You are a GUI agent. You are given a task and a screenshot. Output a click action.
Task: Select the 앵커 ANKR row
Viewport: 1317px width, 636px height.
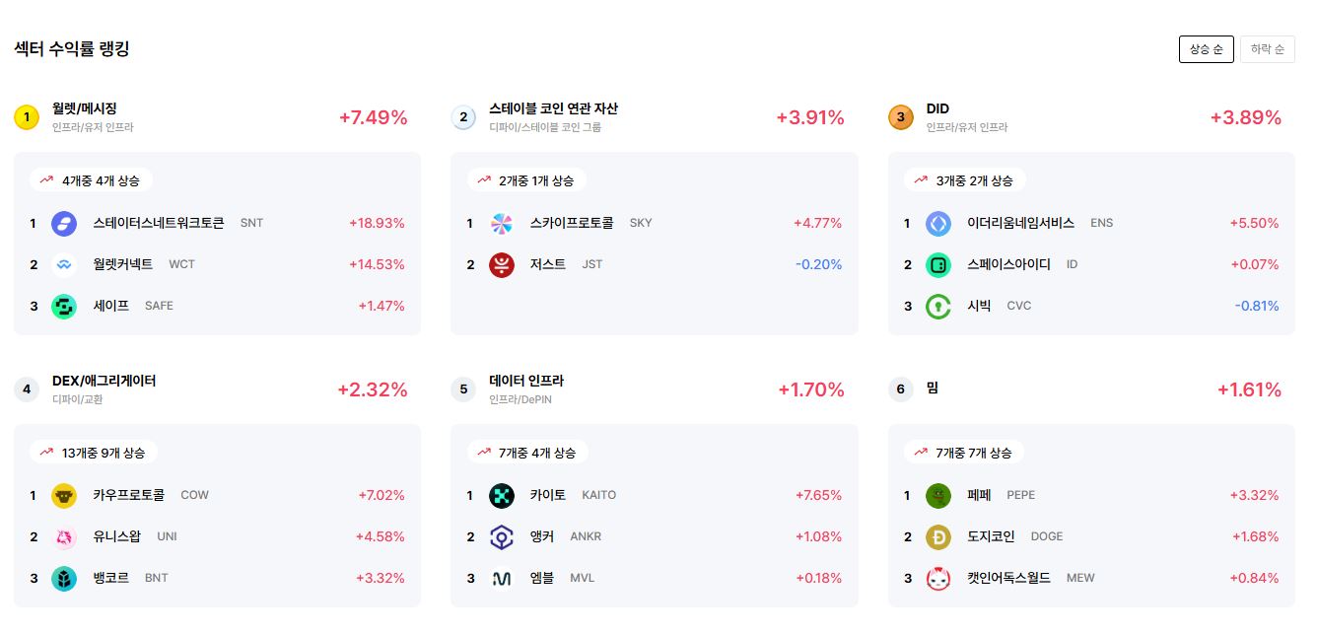(x=655, y=536)
